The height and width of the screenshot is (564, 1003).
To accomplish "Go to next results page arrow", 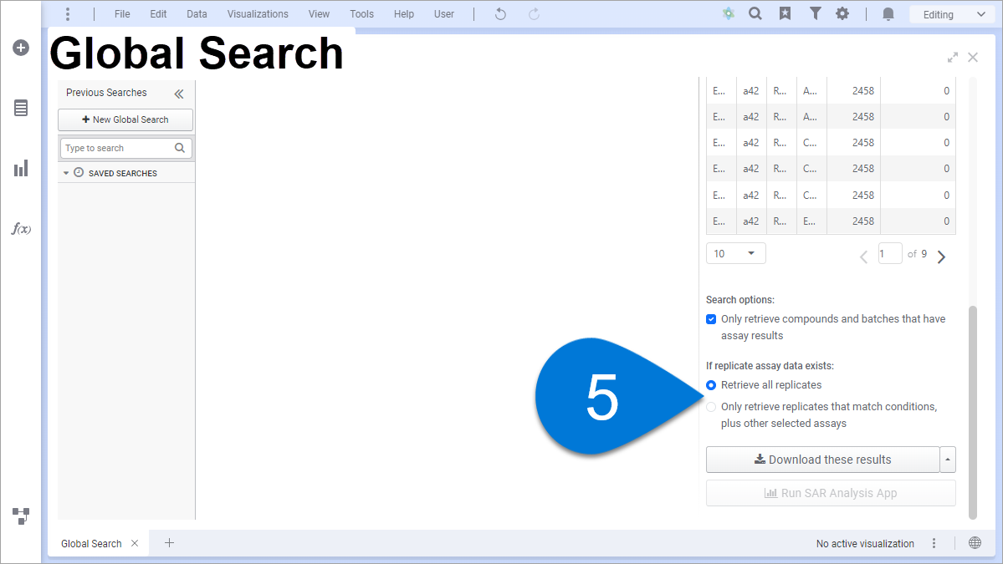I will (942, 257).
